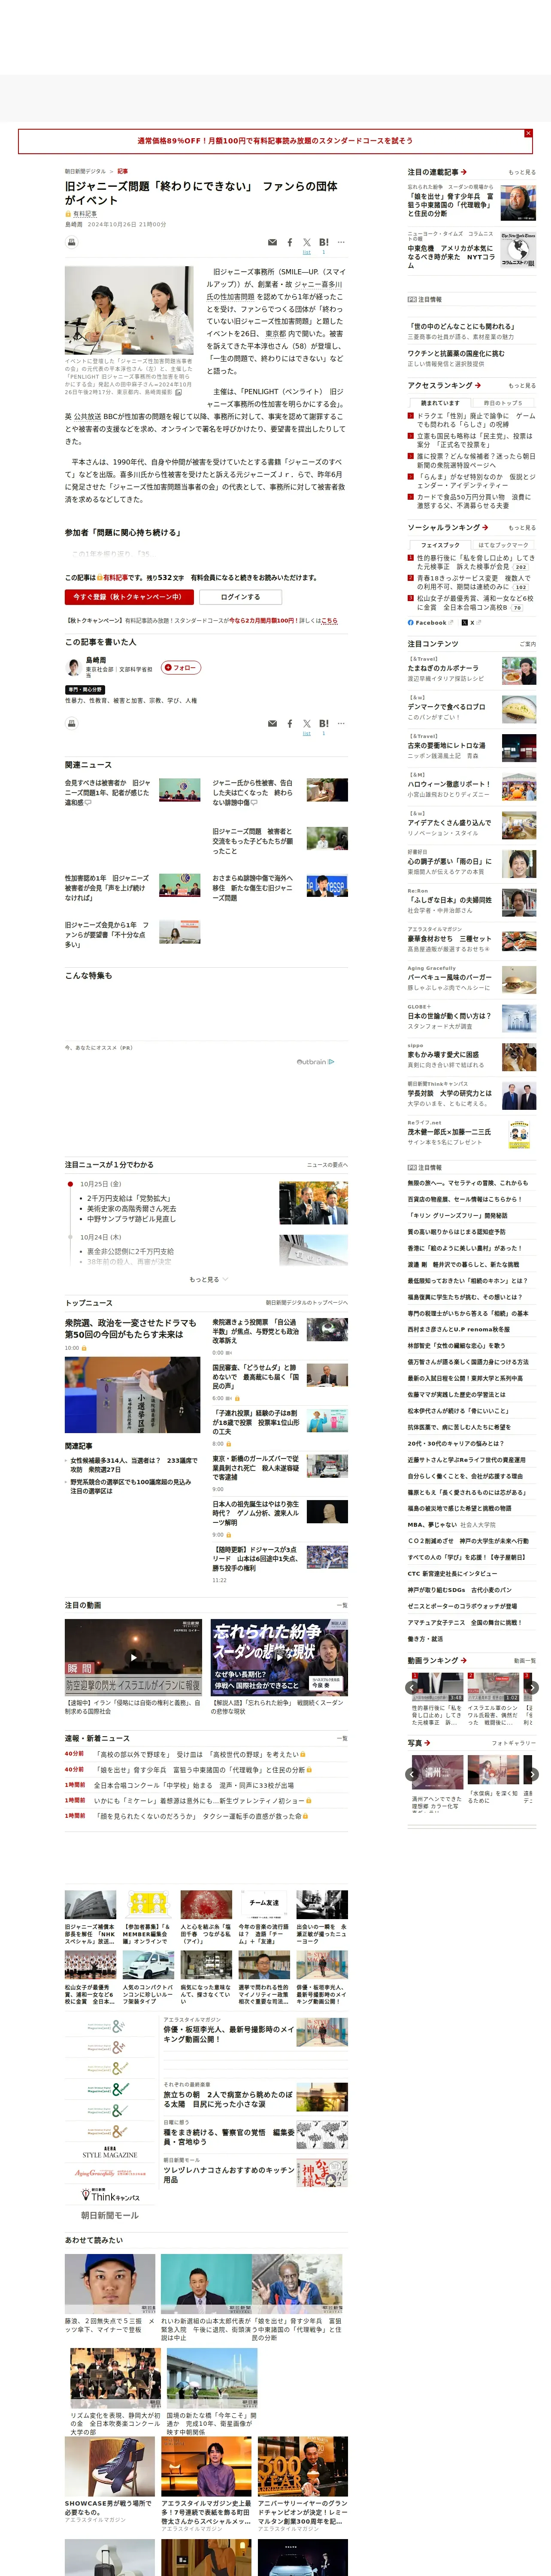Click the author avatar of 島崎周

pos(73,667)
